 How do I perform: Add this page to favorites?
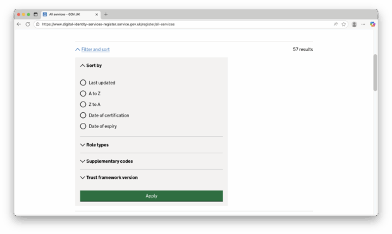(344, 24)
